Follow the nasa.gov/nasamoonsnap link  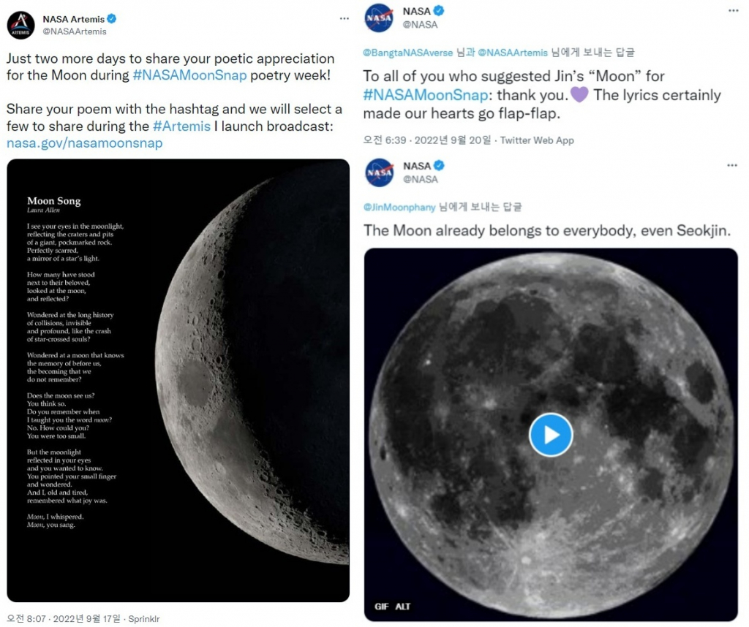point(84,143)
